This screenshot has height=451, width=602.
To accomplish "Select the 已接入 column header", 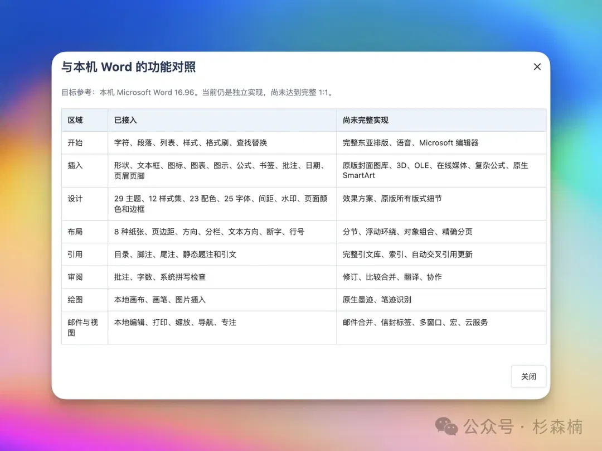I will click(x=222, y=121).
